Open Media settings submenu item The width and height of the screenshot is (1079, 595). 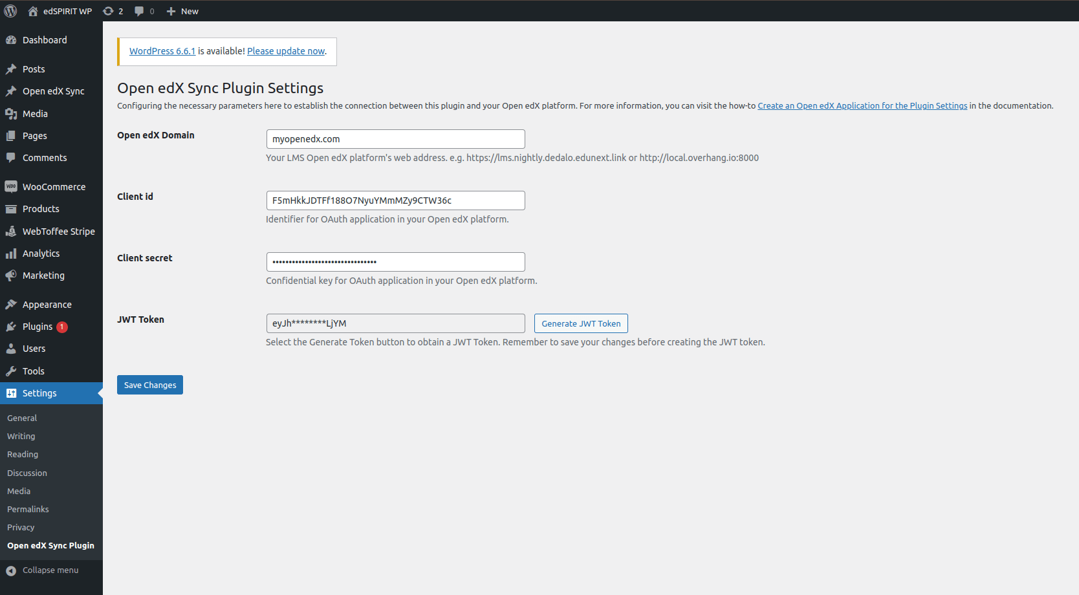(x=19, y=492)
